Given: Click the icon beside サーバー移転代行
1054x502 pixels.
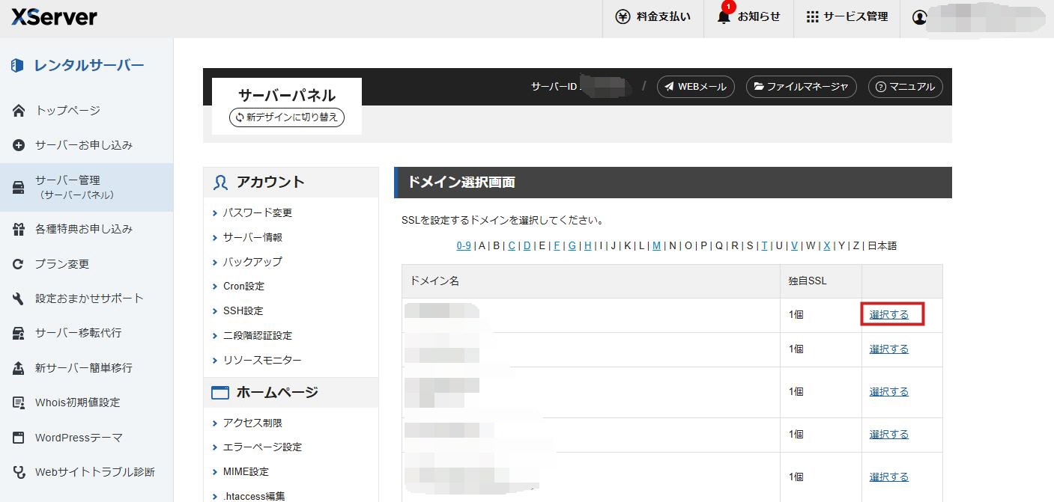Looking at the screenshot, I should [19, 333].
